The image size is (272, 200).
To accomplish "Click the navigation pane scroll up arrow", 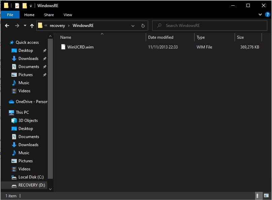I will pos(50,36).
